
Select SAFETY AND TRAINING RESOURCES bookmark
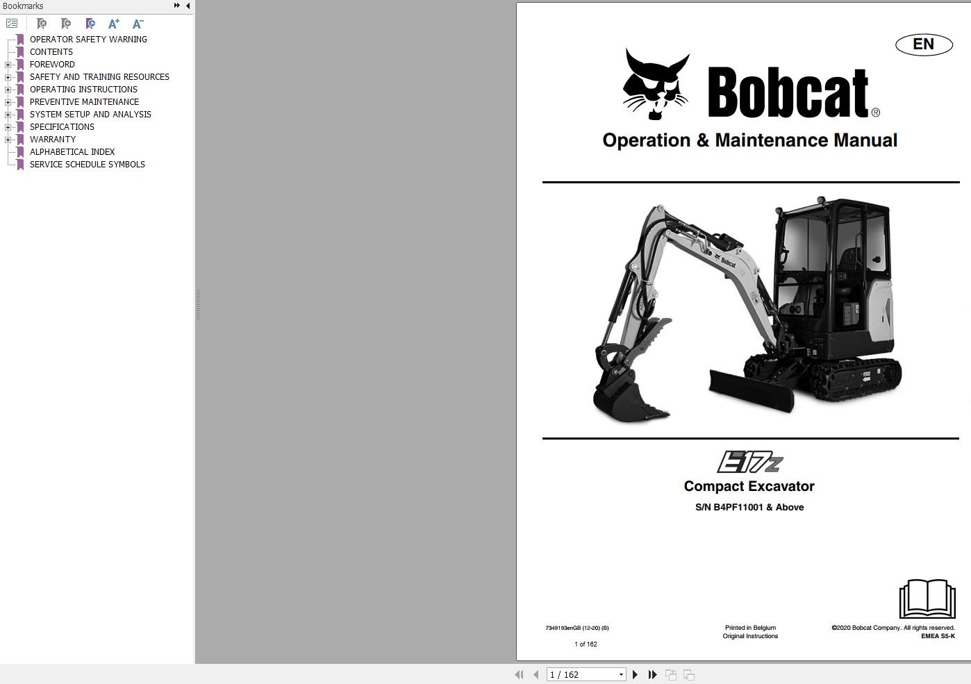[99, 77]
